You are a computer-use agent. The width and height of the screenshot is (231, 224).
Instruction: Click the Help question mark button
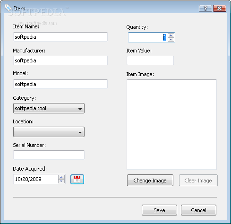[x=205, y=8]
